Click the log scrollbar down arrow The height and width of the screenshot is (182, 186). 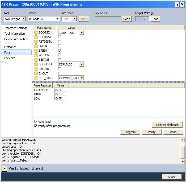(183, 162)
